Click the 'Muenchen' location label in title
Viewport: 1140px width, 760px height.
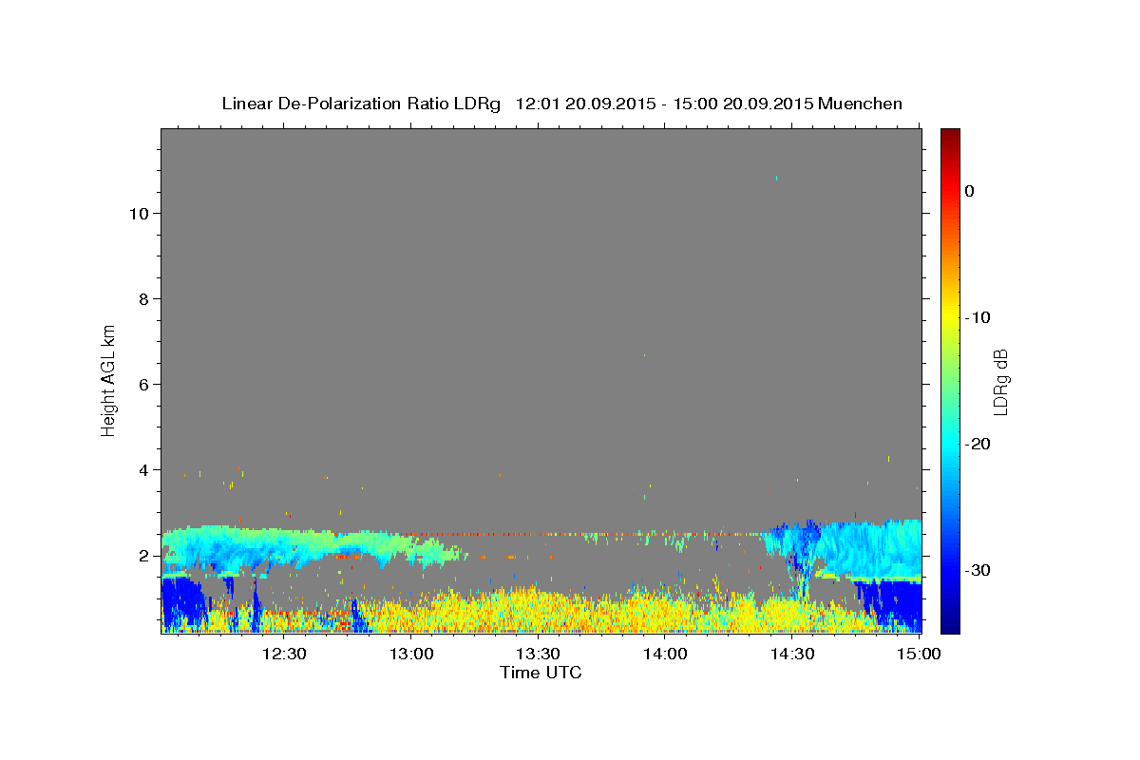click(x=860, y=104)
